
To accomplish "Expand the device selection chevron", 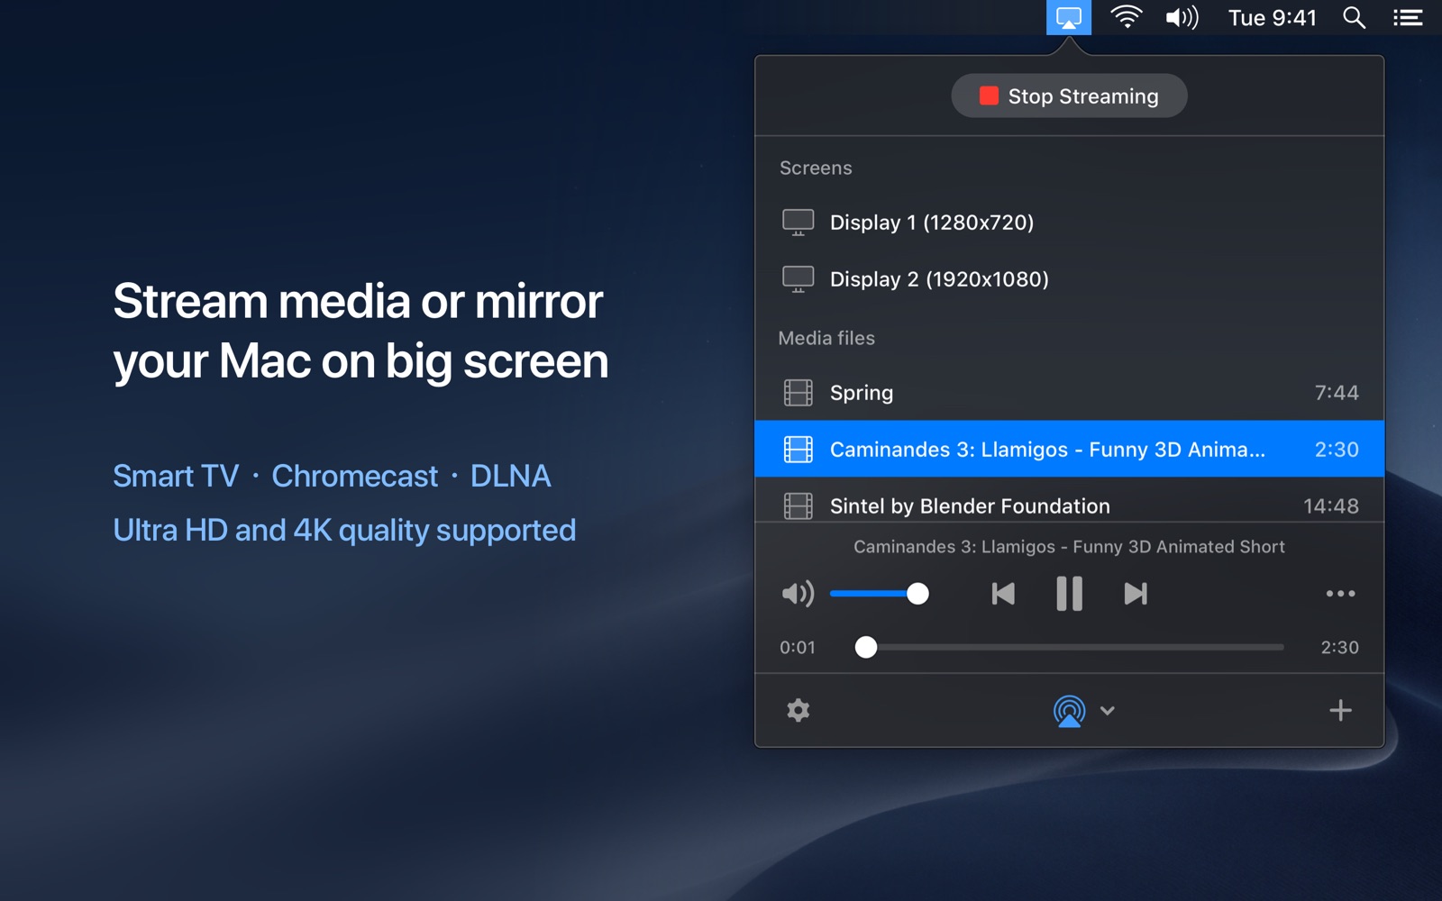I will click(1107, 711).
